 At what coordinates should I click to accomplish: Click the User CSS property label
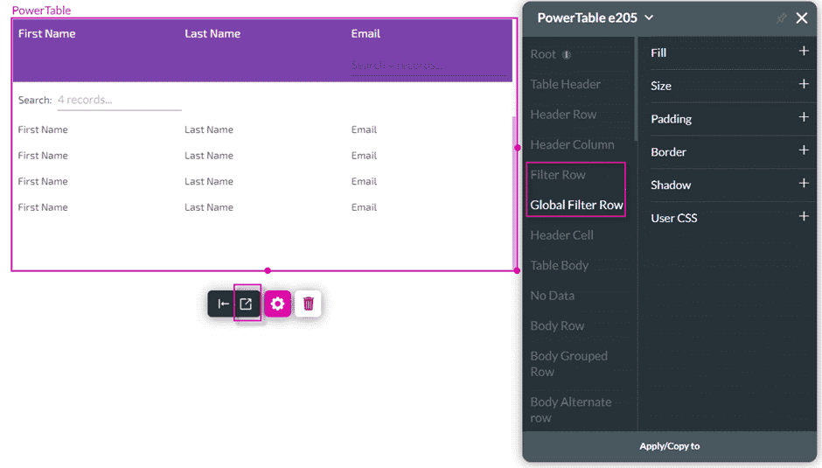(x=673, y=218)
